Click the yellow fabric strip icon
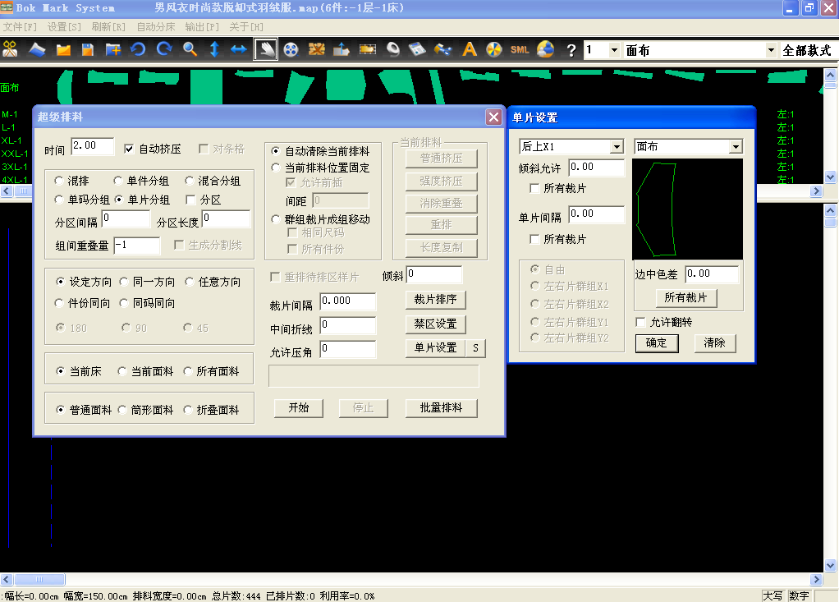The width and height of the screenshot is (839, 602). point(367,49)
